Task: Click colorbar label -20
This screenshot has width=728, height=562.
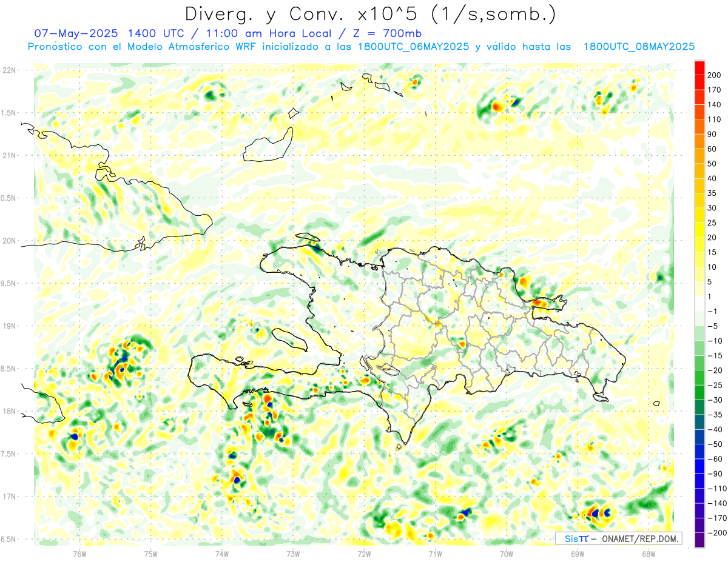Action: 715,370
